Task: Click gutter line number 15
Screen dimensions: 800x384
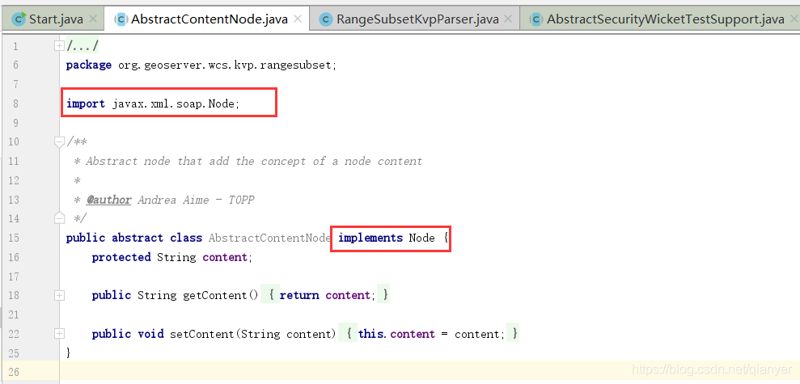Action: [14, 238]
